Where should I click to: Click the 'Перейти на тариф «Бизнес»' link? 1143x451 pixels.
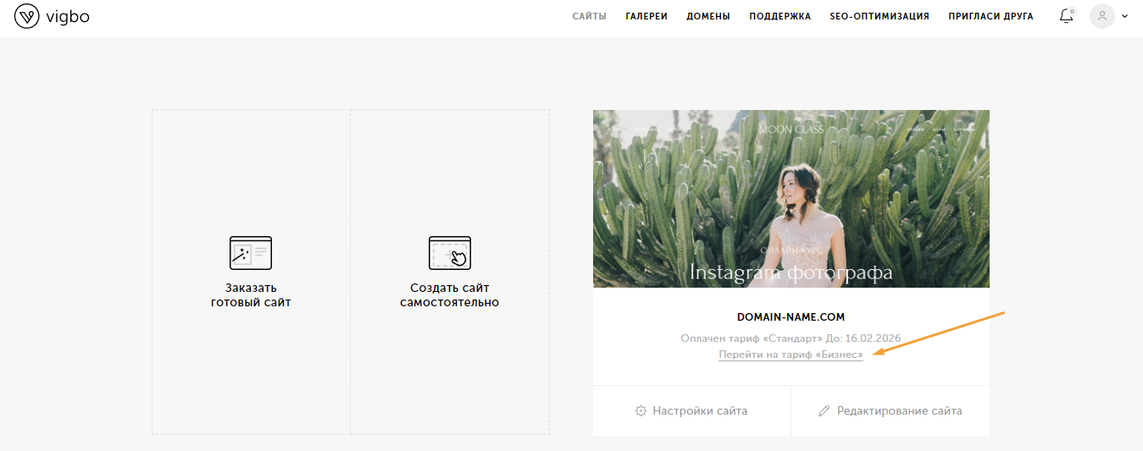click(x=791, y=355)
